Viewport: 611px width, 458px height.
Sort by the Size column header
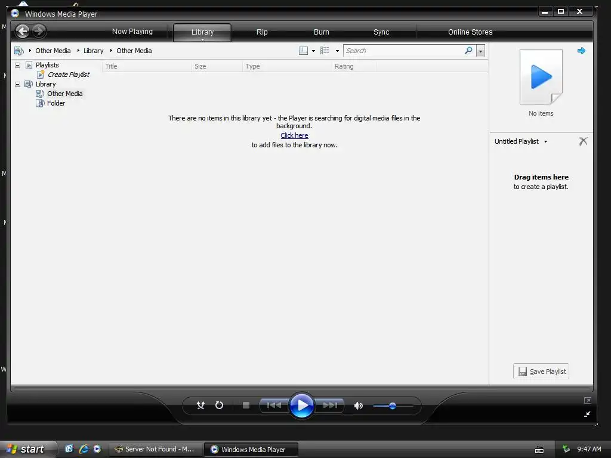click(217, 66)
